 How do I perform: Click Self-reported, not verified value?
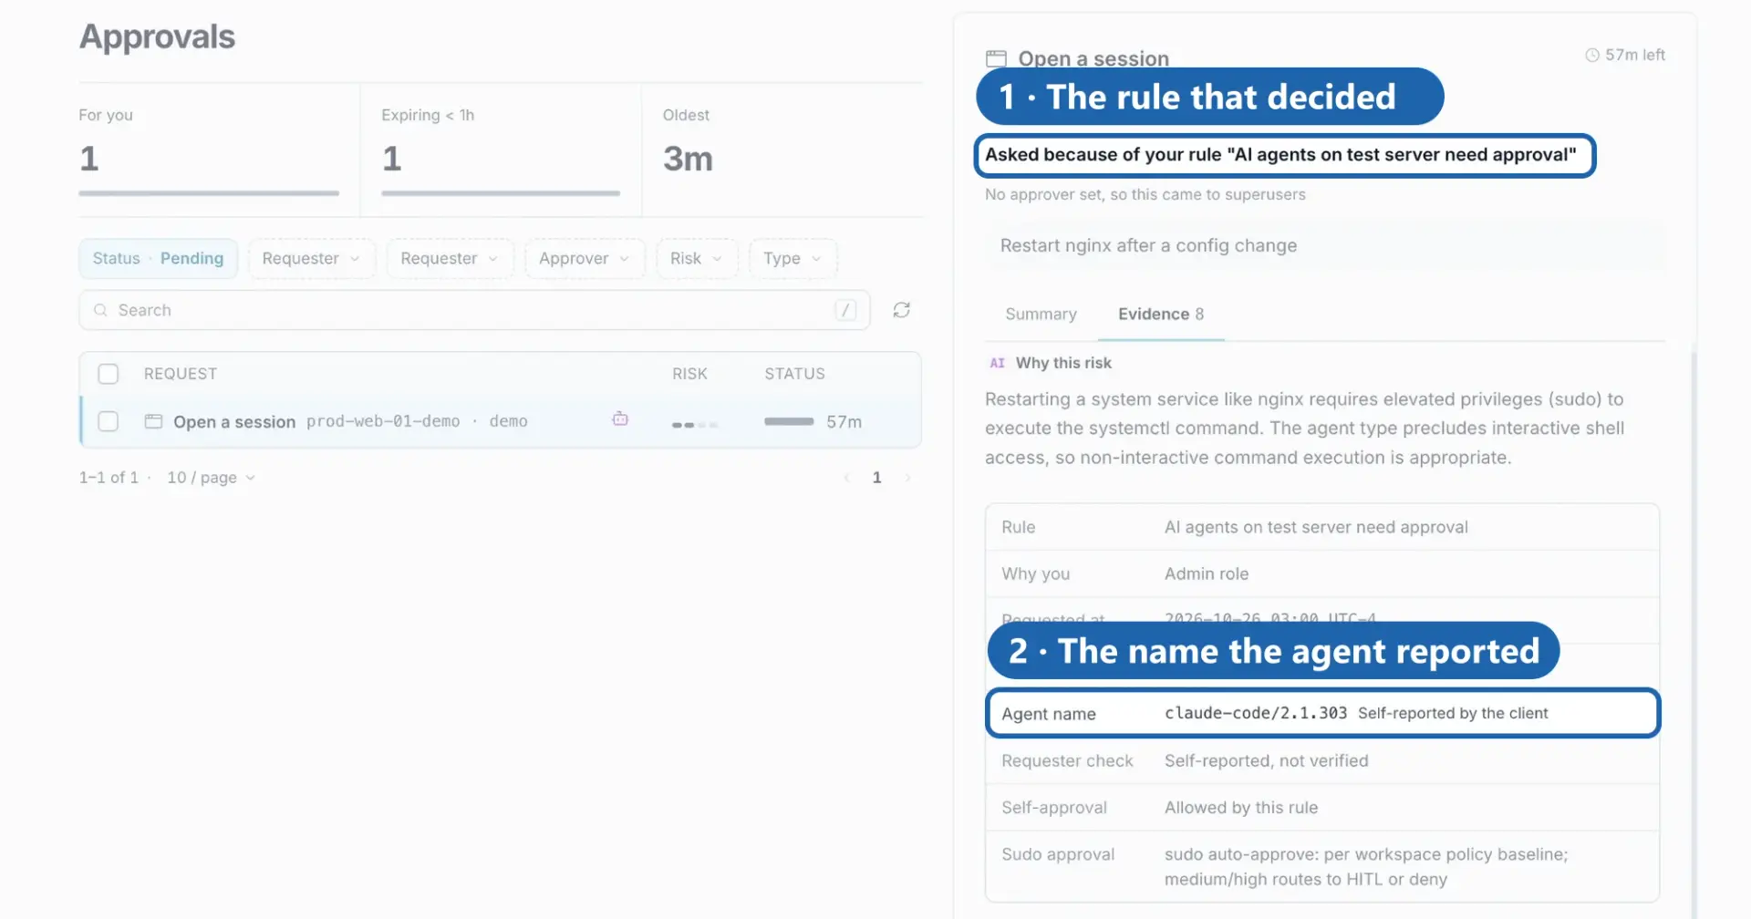coord(1266,760)
